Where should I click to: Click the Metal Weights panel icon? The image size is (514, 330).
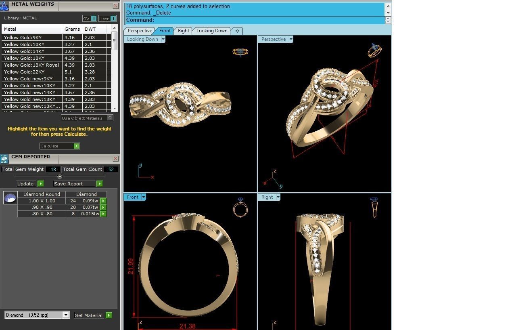pyautogui.click(x=4, y=6)
